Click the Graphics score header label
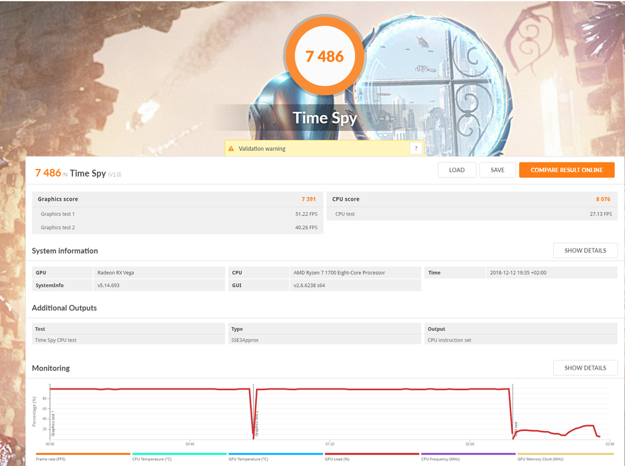This screenshot has height=466, width=625. tap(58, 199)
